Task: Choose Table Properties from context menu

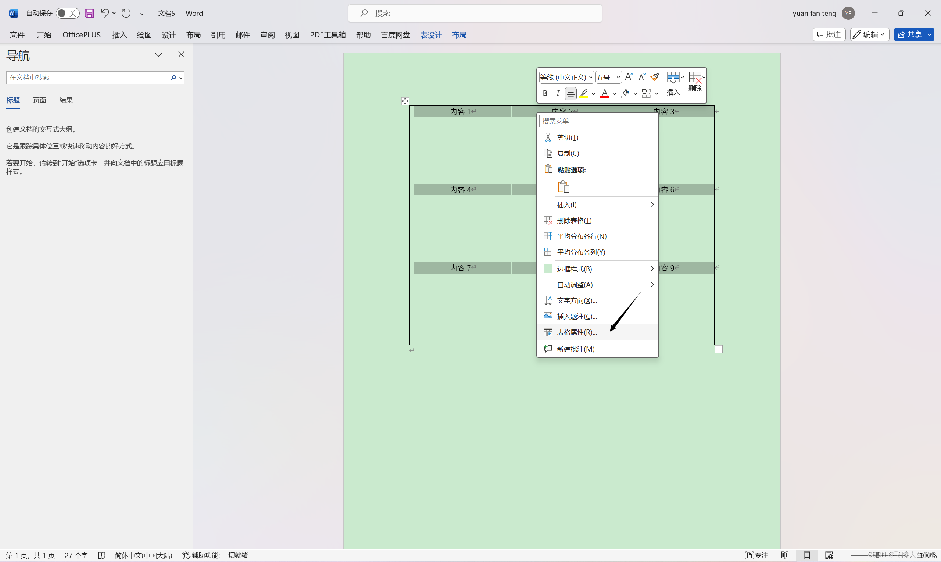Action: coord(576,332)
